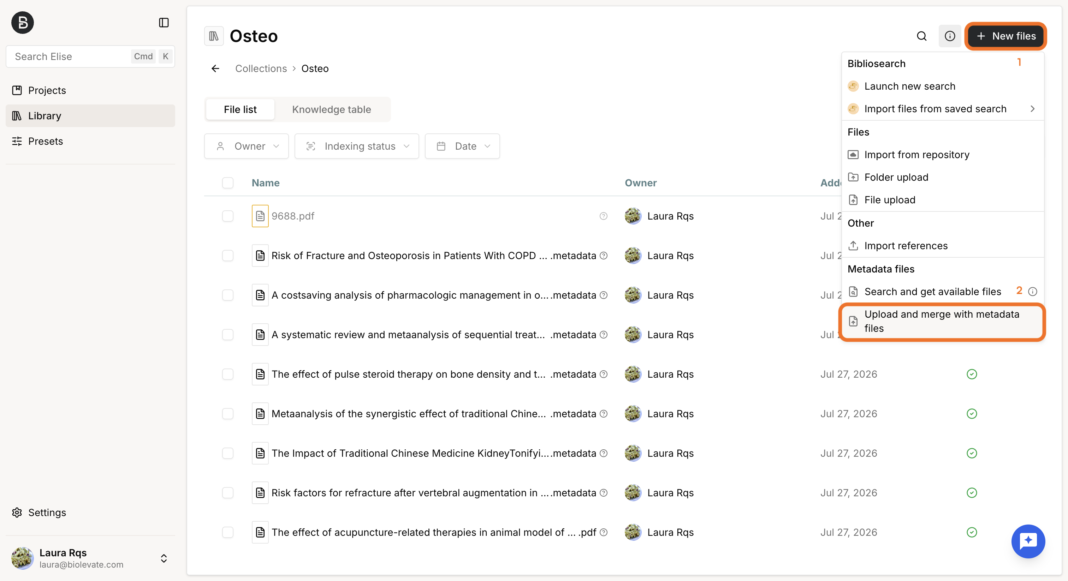The height and width of the screenshot is (581, 1068).
Task: Toggle the select-all checkbox in header
Action: 227,183
